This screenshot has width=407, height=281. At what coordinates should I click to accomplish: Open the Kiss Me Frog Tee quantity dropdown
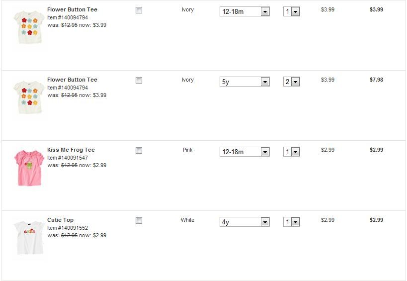[x=292, y=152]
